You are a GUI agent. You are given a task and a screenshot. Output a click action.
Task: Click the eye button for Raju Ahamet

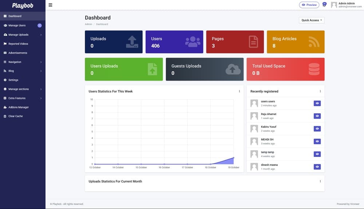click(317, 116)
